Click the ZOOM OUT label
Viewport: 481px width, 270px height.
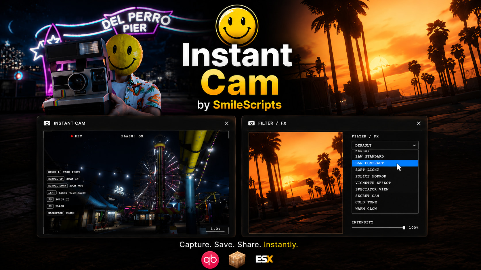click(76, 186)
